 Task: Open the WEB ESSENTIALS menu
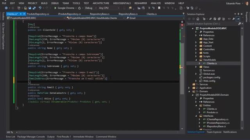(122, 3)
